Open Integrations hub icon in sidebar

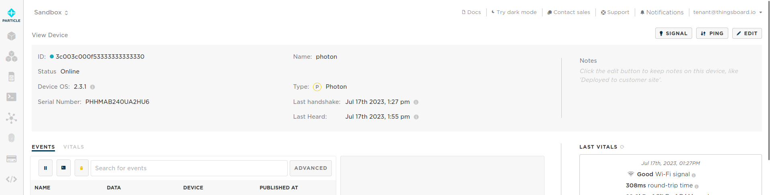(x=11, y=118)
